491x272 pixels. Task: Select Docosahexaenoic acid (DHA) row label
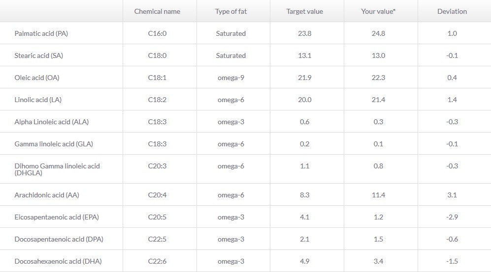coord(58,262)
